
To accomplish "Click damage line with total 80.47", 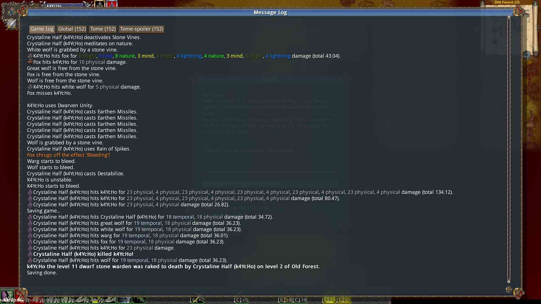I will (x=184, y=198).
